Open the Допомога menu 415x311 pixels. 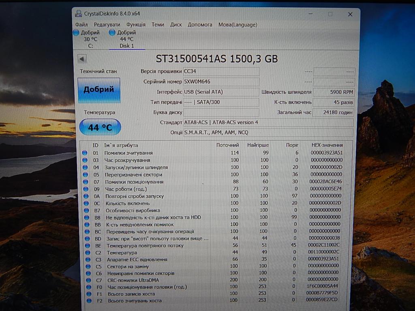click(x=200, y=25)
